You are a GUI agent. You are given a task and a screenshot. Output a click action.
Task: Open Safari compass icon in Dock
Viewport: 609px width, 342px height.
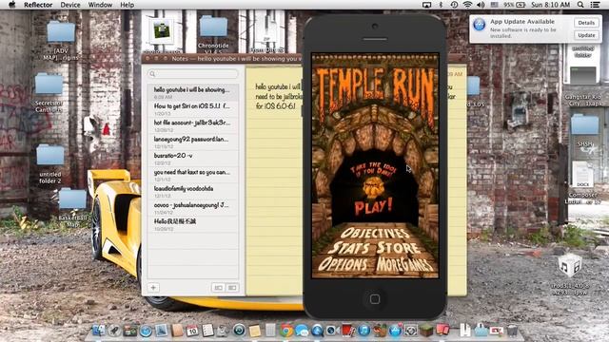[146, 331]
